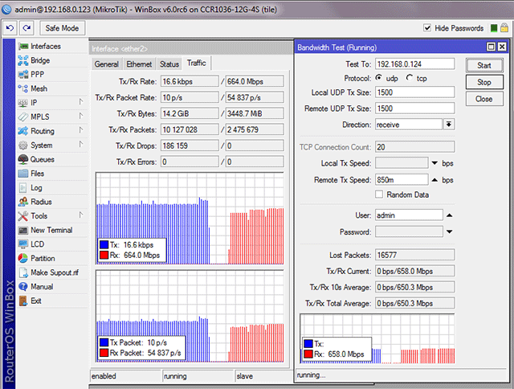Click the Tx/Rx Drops value 186 159
Image resolution: width=514 pixels, height=389 pixels.
(x=190, y=145)
